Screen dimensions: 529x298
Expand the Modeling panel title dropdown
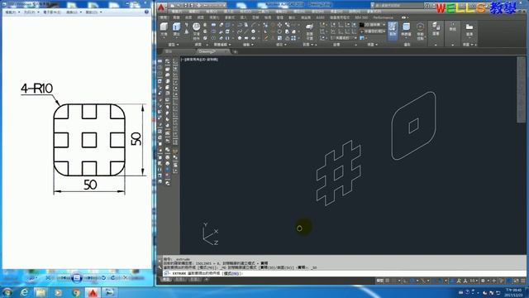point(174,45)
